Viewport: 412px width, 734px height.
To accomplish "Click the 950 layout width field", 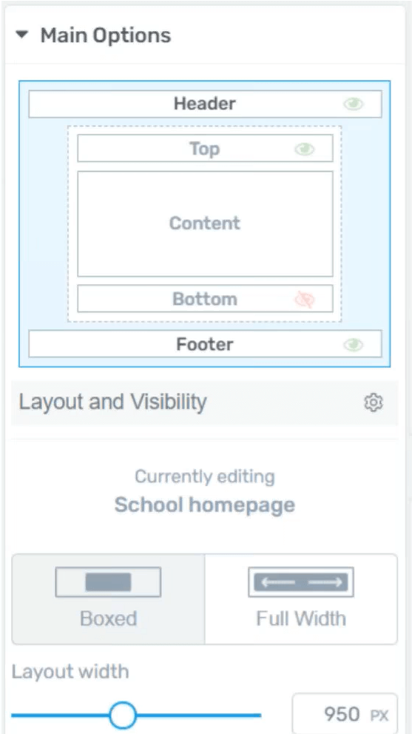I will coord(345,714).
